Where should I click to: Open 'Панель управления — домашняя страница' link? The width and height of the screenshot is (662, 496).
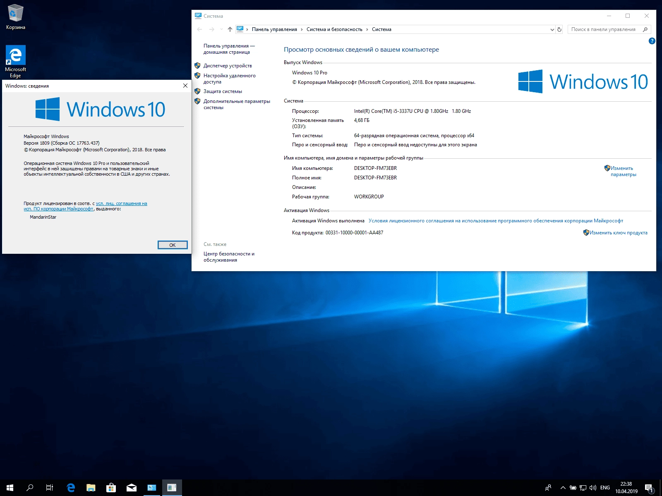pos(229,49)
